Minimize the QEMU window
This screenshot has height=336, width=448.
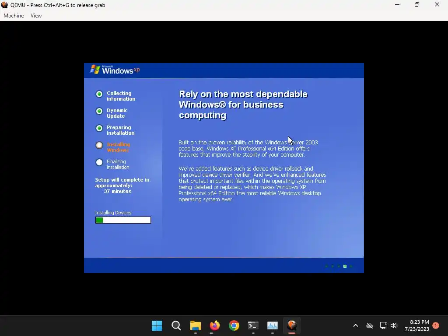point(397,5)
